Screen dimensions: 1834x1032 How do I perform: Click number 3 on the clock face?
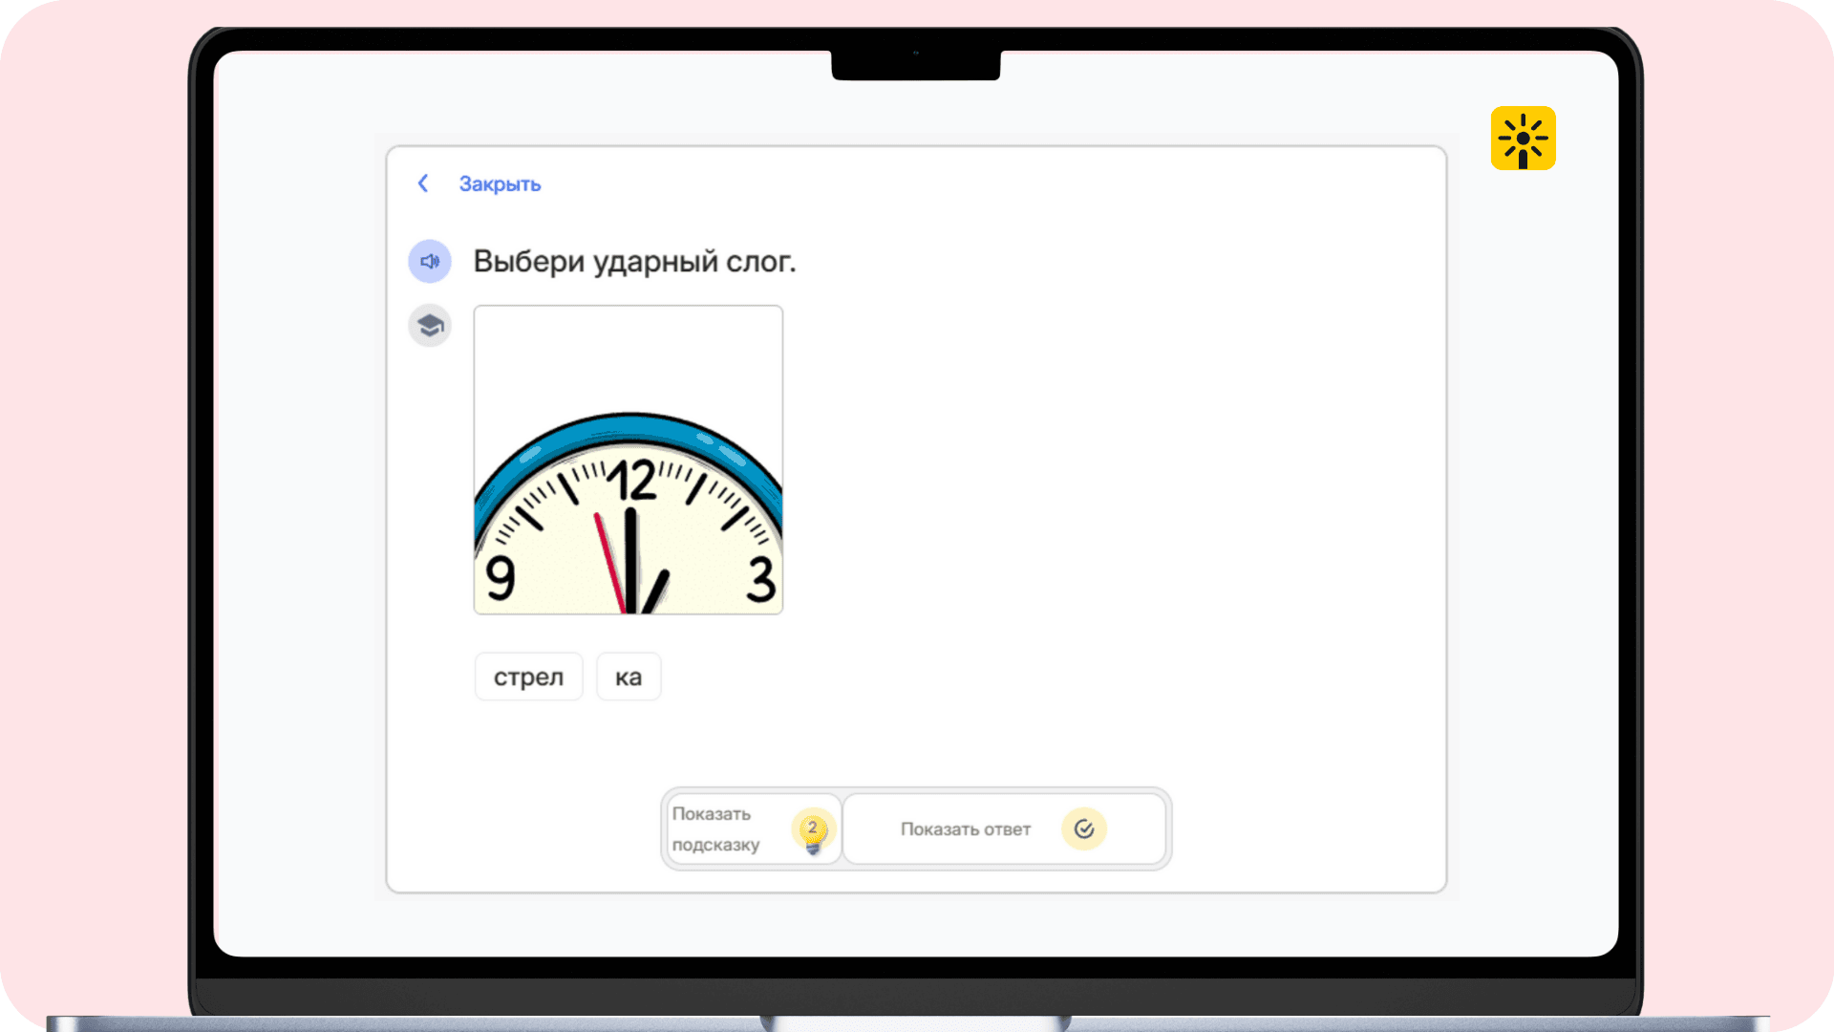(x=760, y=579)
